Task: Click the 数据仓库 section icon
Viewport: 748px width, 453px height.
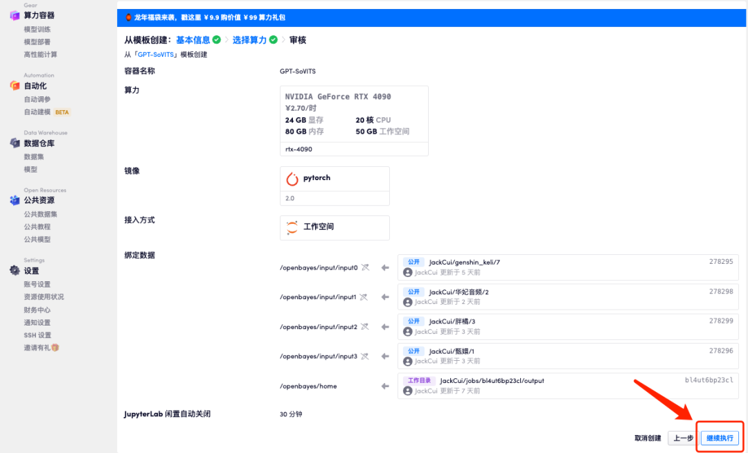Action: 15,143
